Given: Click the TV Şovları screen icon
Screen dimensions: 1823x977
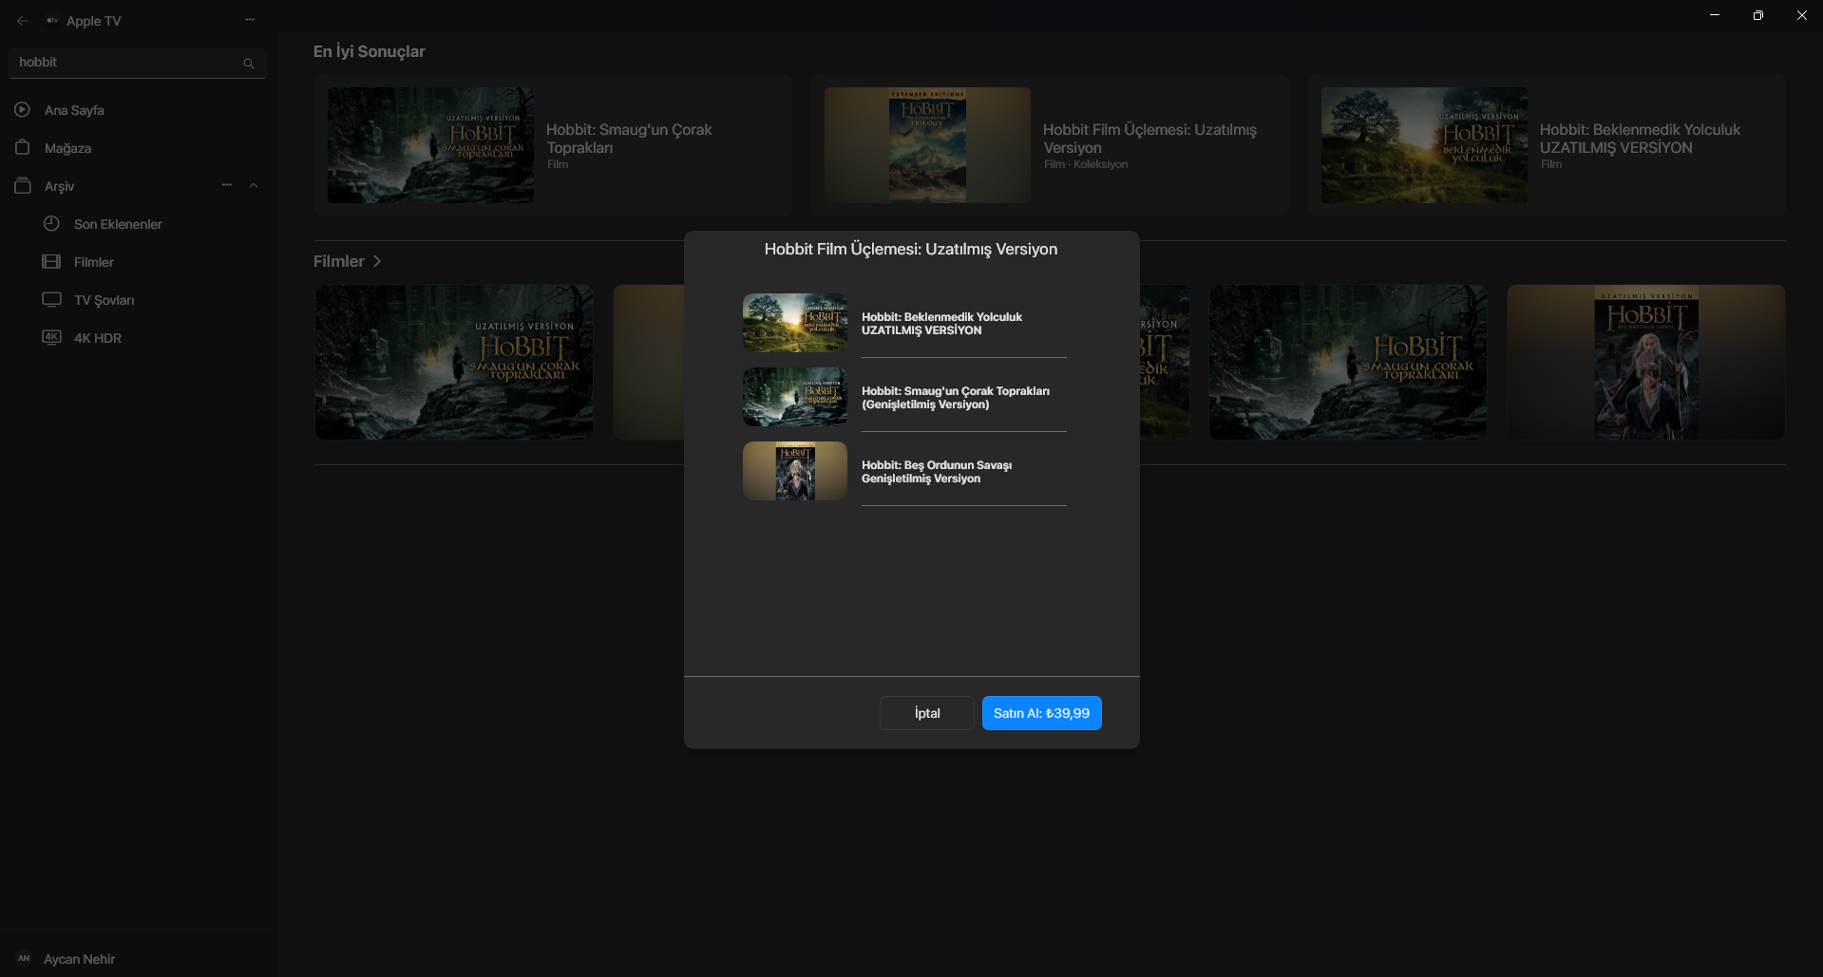Looking at the screenshot, I should tap(51, 299).
